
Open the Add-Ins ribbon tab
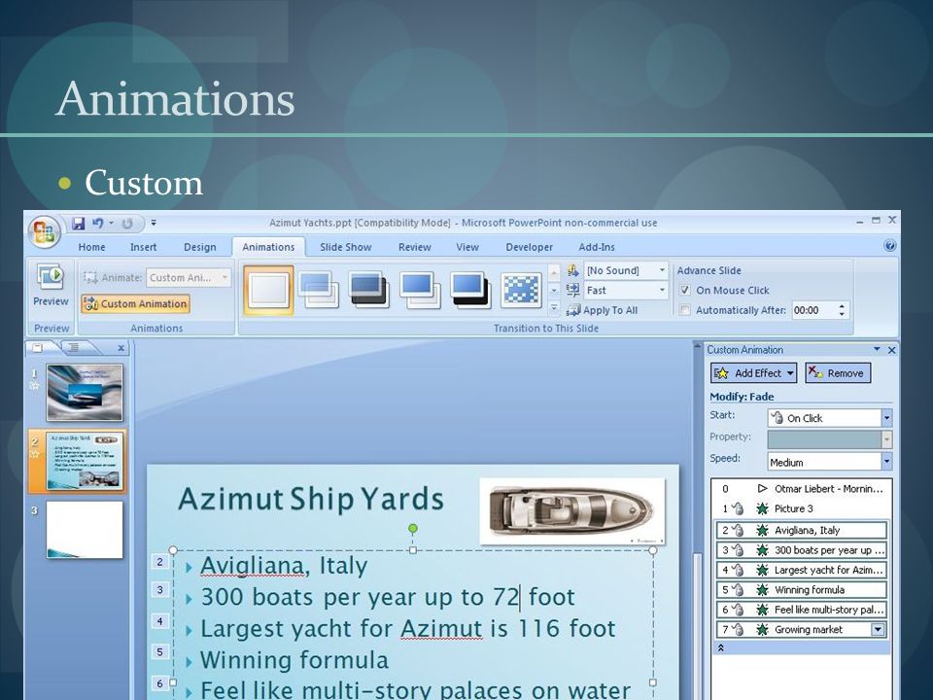(597, 247)
